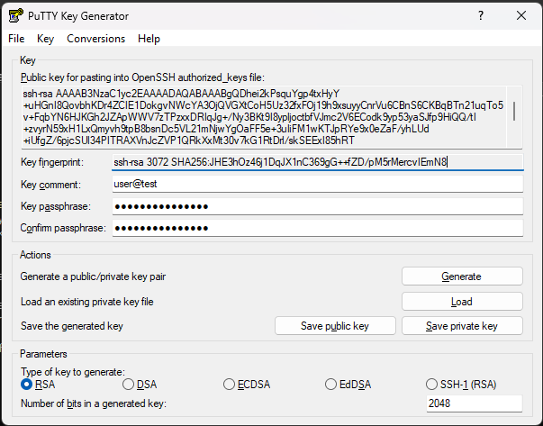
Task: Open the Key menu
Action: [x=45, y=39]
